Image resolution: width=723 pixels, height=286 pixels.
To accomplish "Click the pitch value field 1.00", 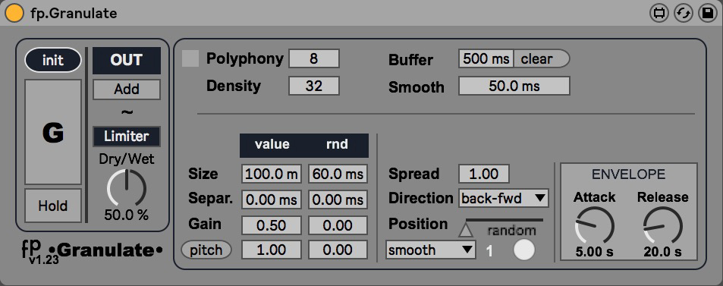I will point(271,250).
